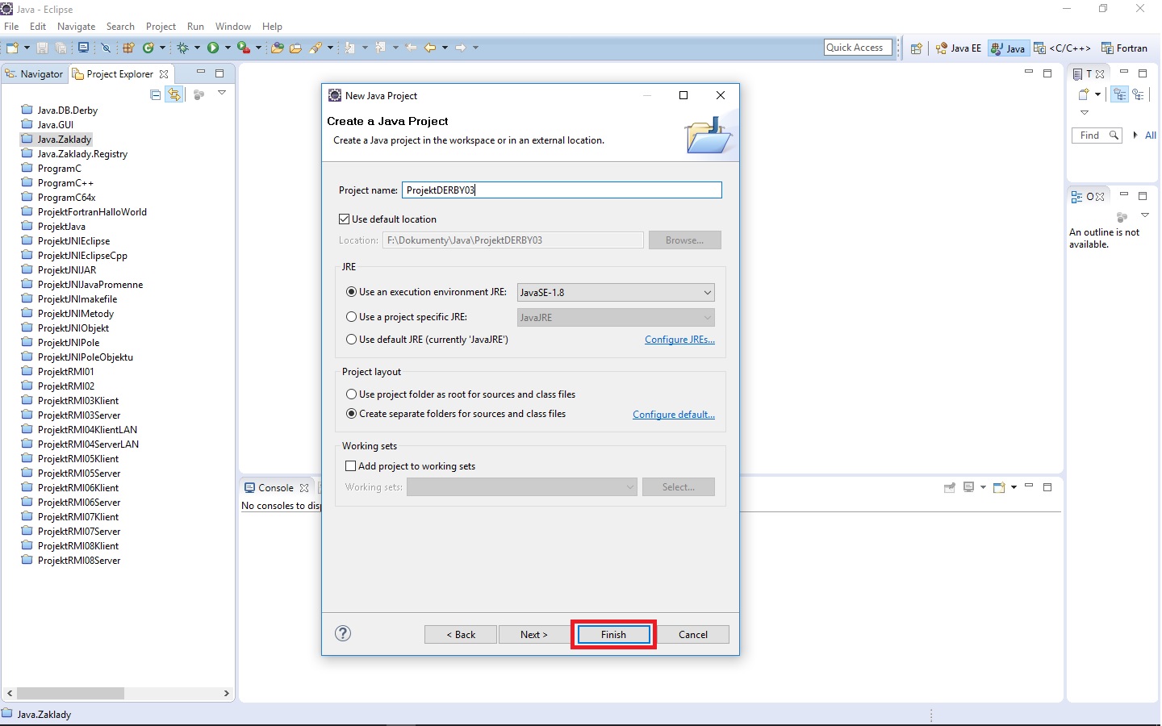Screen dimensions: 1162x726
Task: Open Project Explorer view menu triangle
Action: tap(222, 94)
